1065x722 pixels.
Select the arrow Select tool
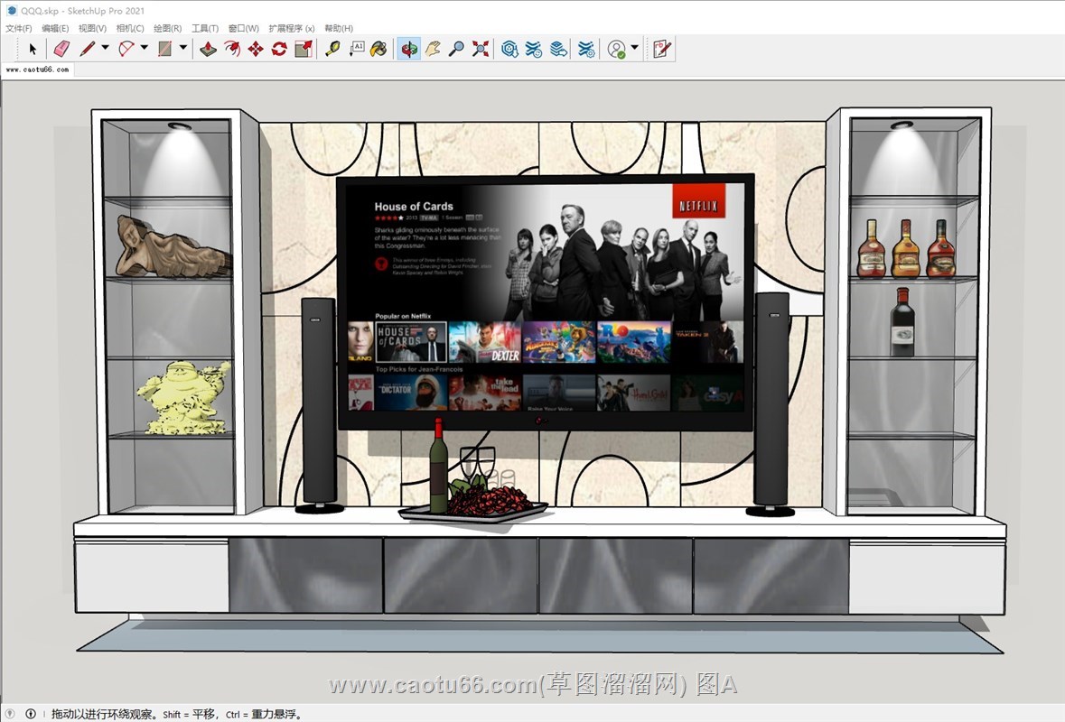(33, 49)
